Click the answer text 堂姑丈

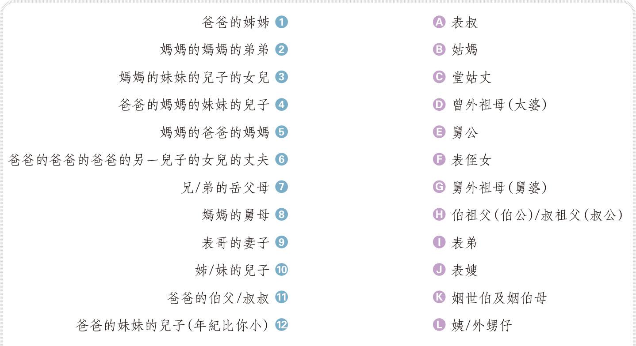click(471, 77)
